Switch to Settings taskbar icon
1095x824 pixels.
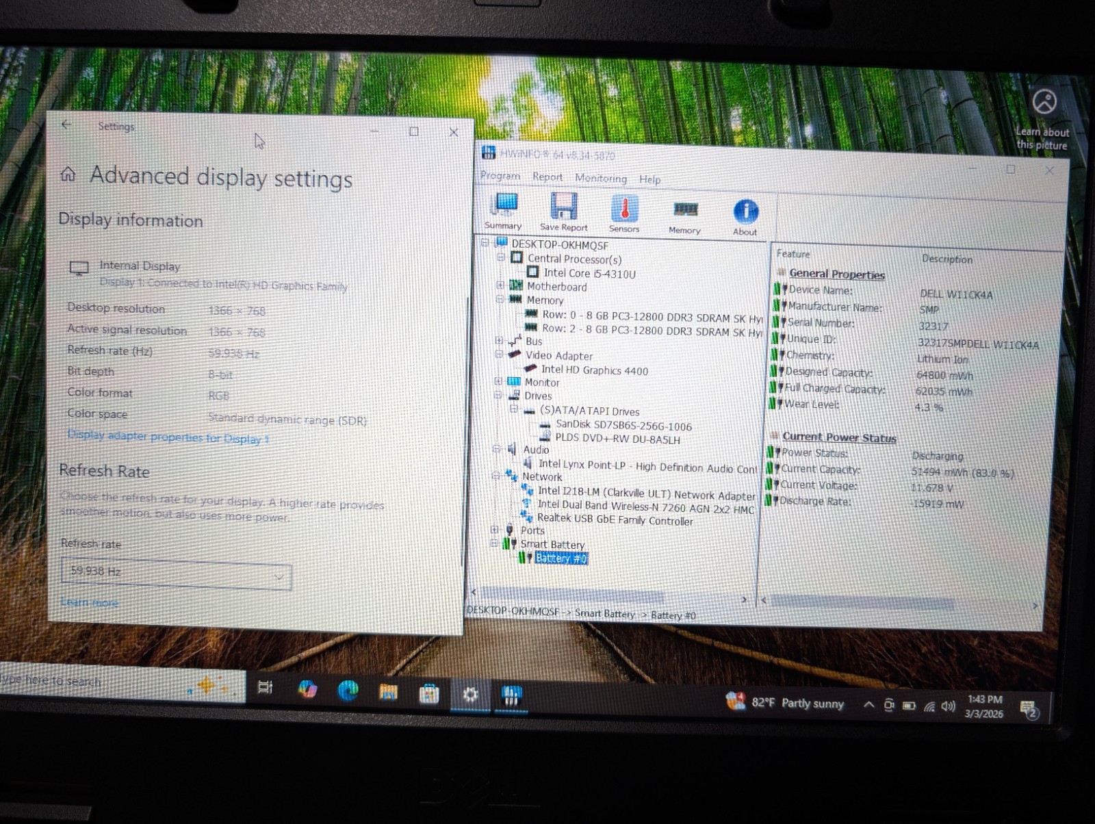click(470, 695)
